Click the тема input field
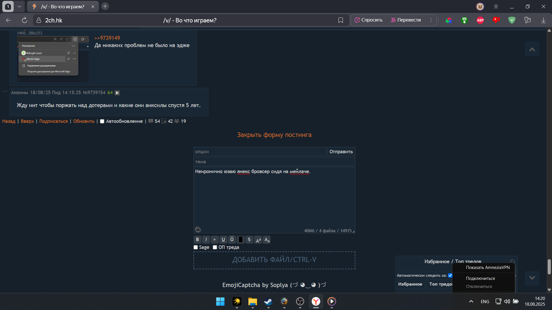The height and width of the screenshot is (310, 552). [x=274, y=162]
